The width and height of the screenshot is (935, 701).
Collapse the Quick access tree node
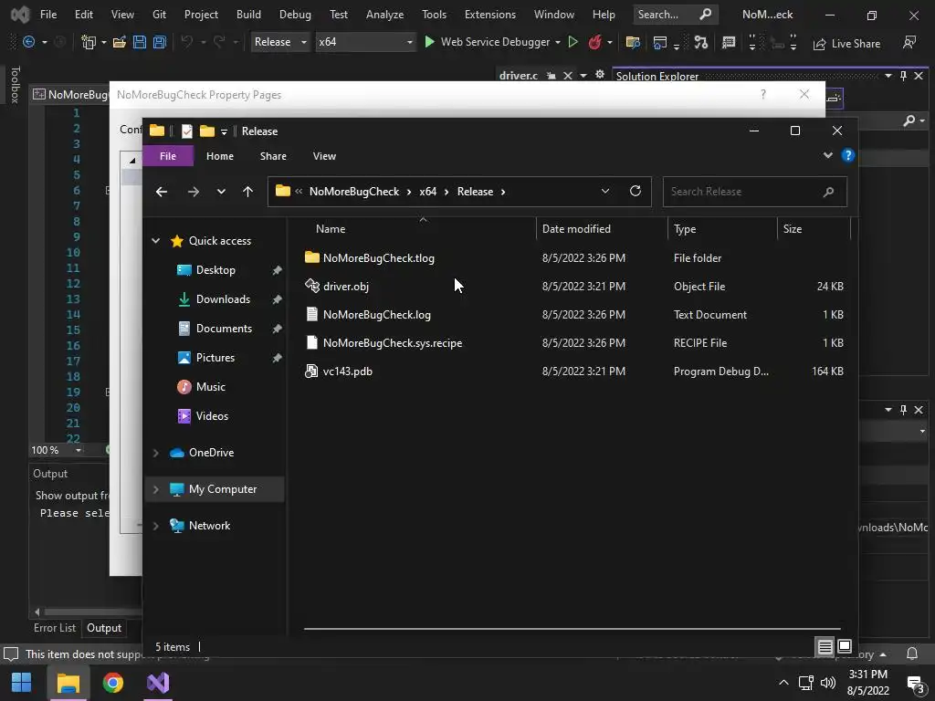[x=155, y=241]
